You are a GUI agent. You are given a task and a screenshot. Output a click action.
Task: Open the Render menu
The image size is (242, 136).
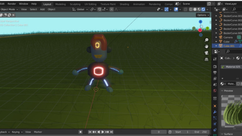tap(12, 4)
